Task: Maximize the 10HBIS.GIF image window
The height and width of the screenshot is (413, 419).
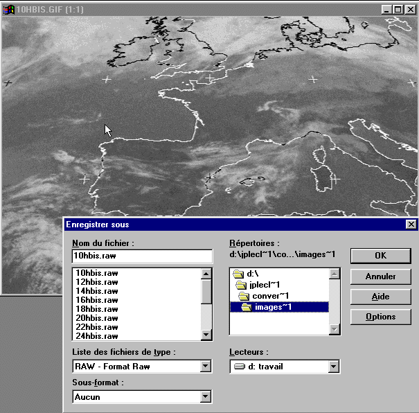Action: (x=398, y=9)
